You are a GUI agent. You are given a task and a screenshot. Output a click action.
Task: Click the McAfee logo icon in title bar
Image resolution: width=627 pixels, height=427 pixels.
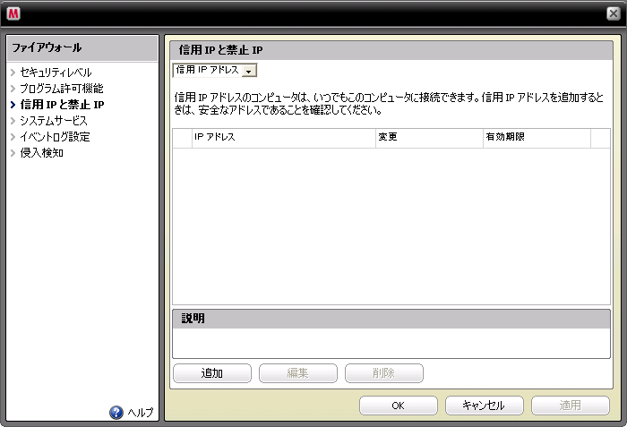(x=15, y=13)
